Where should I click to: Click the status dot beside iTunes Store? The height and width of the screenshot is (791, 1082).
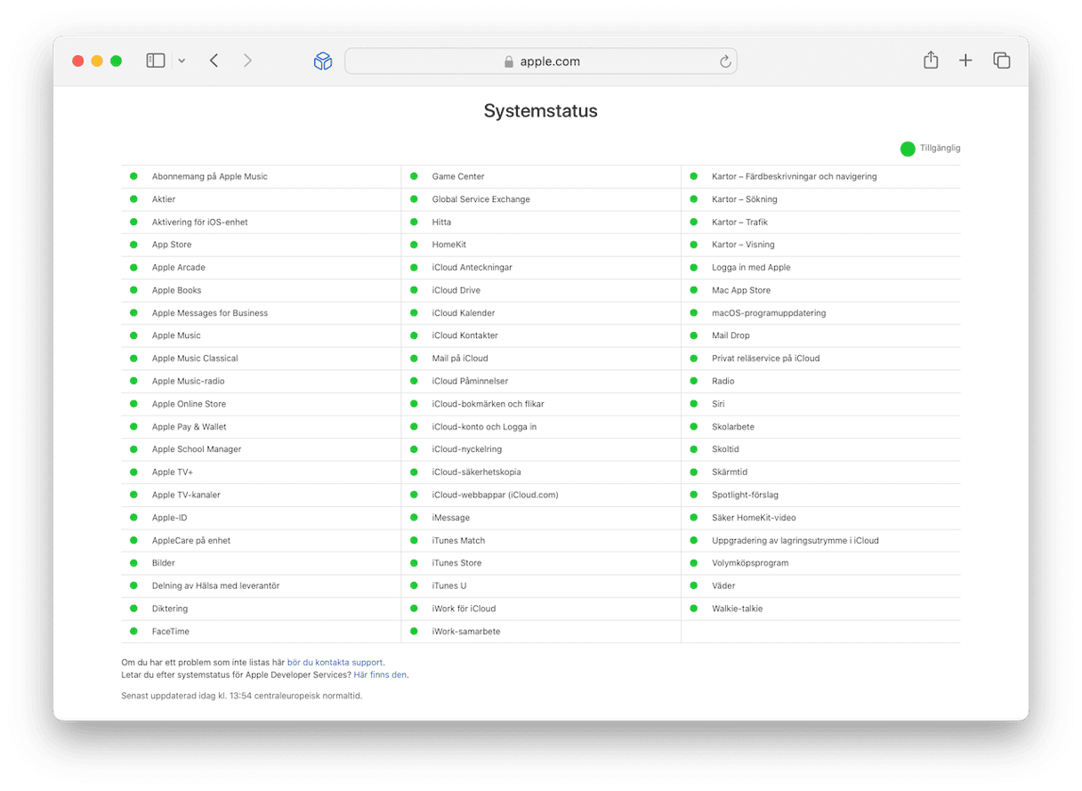point(414,562)
